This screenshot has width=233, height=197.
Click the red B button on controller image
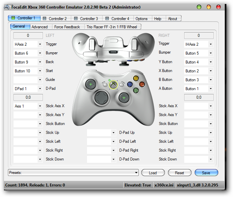point(142,85)
